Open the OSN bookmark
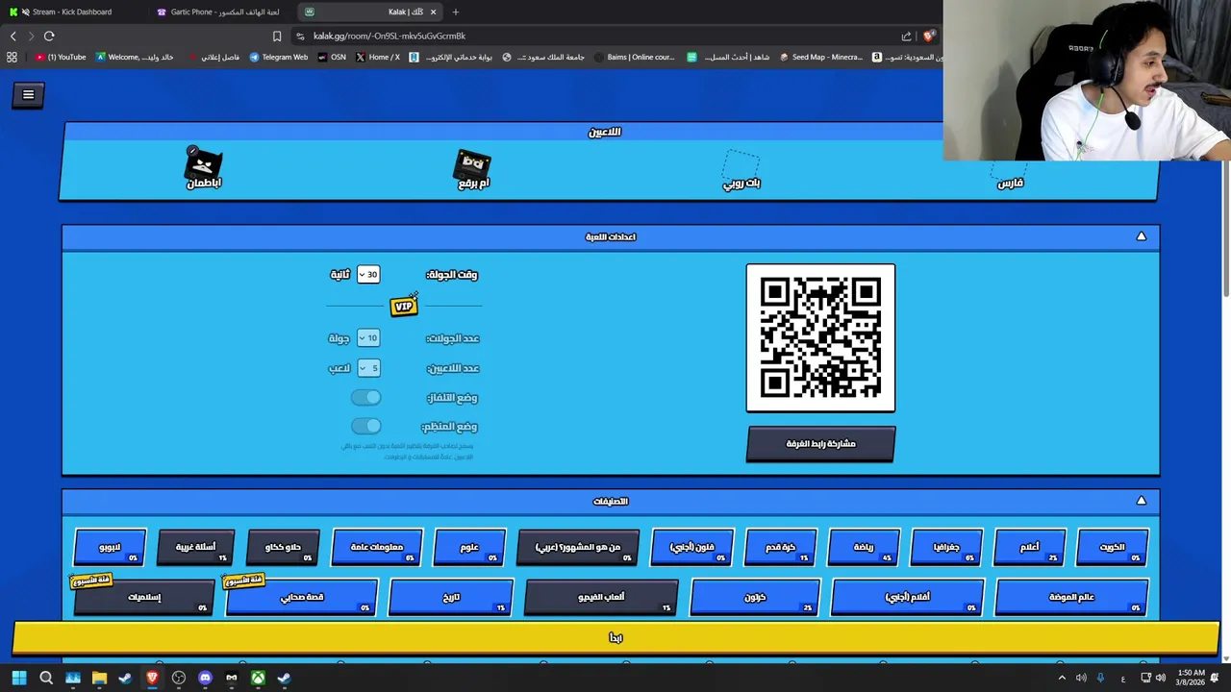This screenshot has width=1231, height=692. point(332,57)
